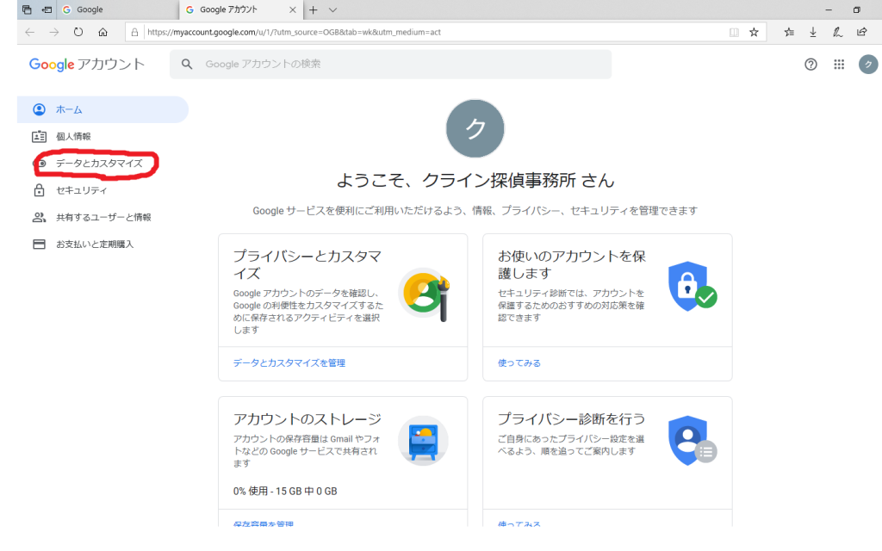Open the account avatar in the header
The height and width of the screenshot is (551, 882).
point(868,64)
